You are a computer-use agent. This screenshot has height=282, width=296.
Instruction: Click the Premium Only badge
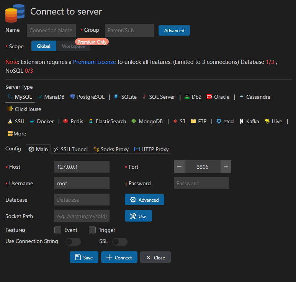tap(92, 42)
